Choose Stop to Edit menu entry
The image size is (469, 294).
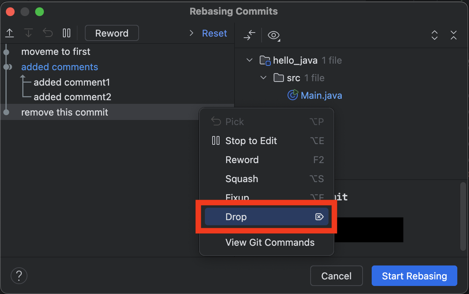[266, 141]
